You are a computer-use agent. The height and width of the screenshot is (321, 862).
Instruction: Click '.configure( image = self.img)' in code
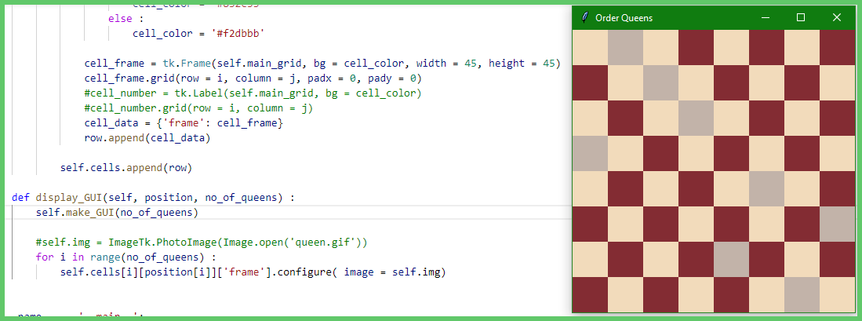pos(361,272)
